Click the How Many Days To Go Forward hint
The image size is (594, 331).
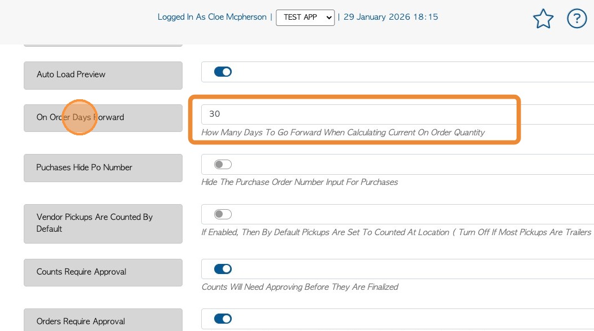[342, 133]
